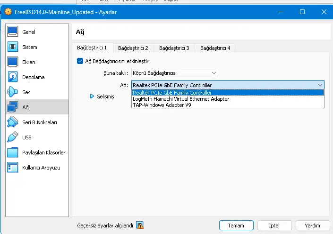Expand the Gelişmiş advanced section
333x234 pixels.
click(92, 97)
